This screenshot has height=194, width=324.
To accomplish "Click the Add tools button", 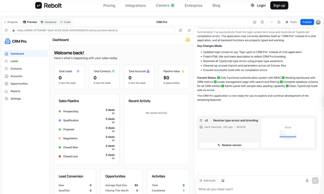I will coord(208,180).
